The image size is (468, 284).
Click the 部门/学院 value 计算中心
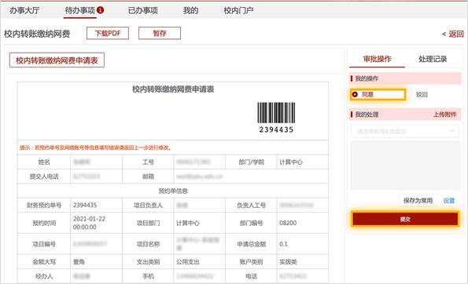pos(291,162)
